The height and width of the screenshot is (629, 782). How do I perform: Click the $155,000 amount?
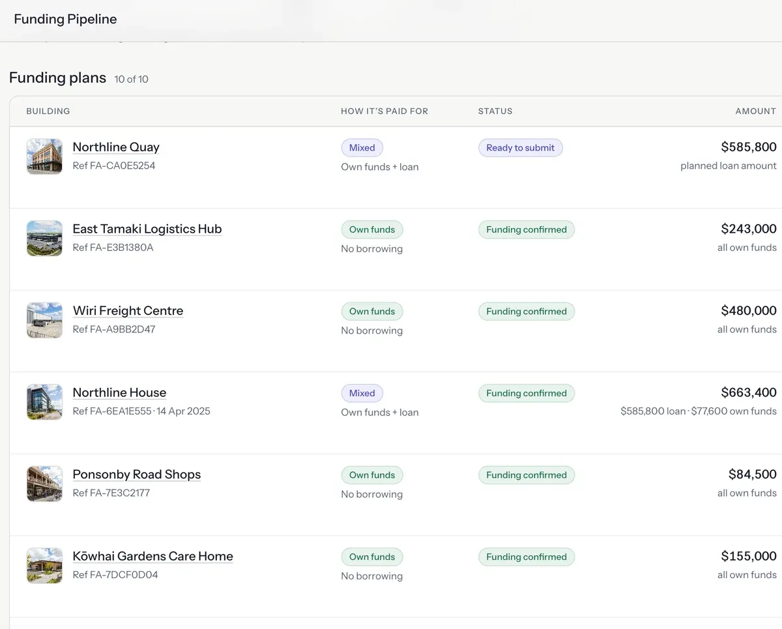pyautogui.click(x=749, y=556)
